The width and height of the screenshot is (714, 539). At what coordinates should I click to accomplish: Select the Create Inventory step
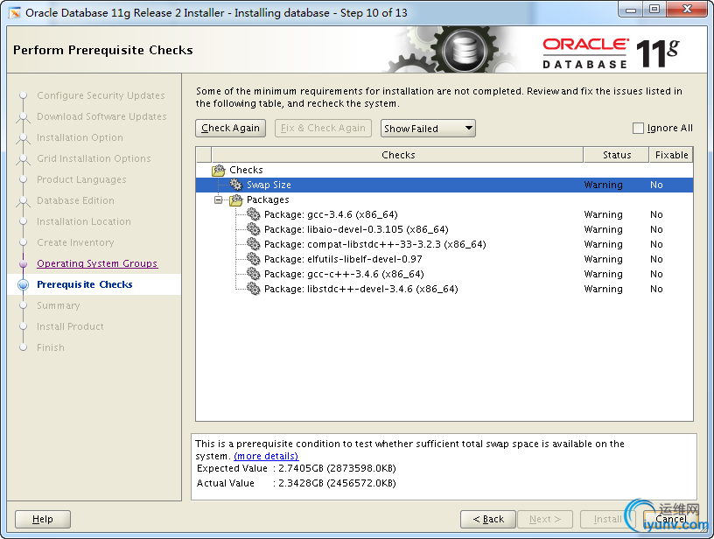click(x=75, y=242)
